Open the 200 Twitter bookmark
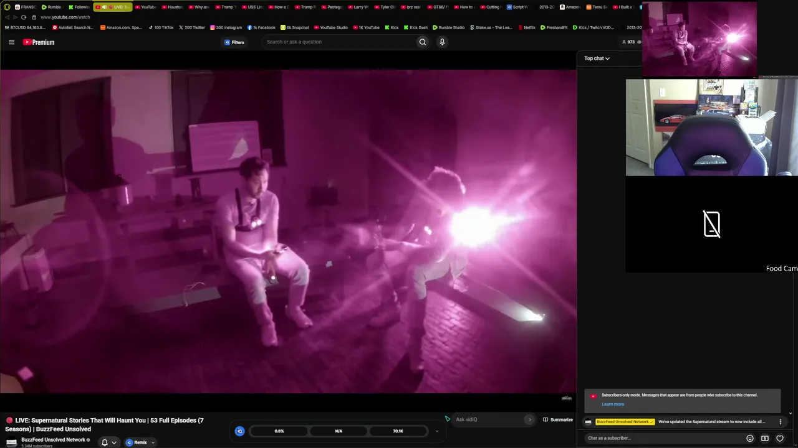Screen dimensions: 798x448 pos(192,27)
